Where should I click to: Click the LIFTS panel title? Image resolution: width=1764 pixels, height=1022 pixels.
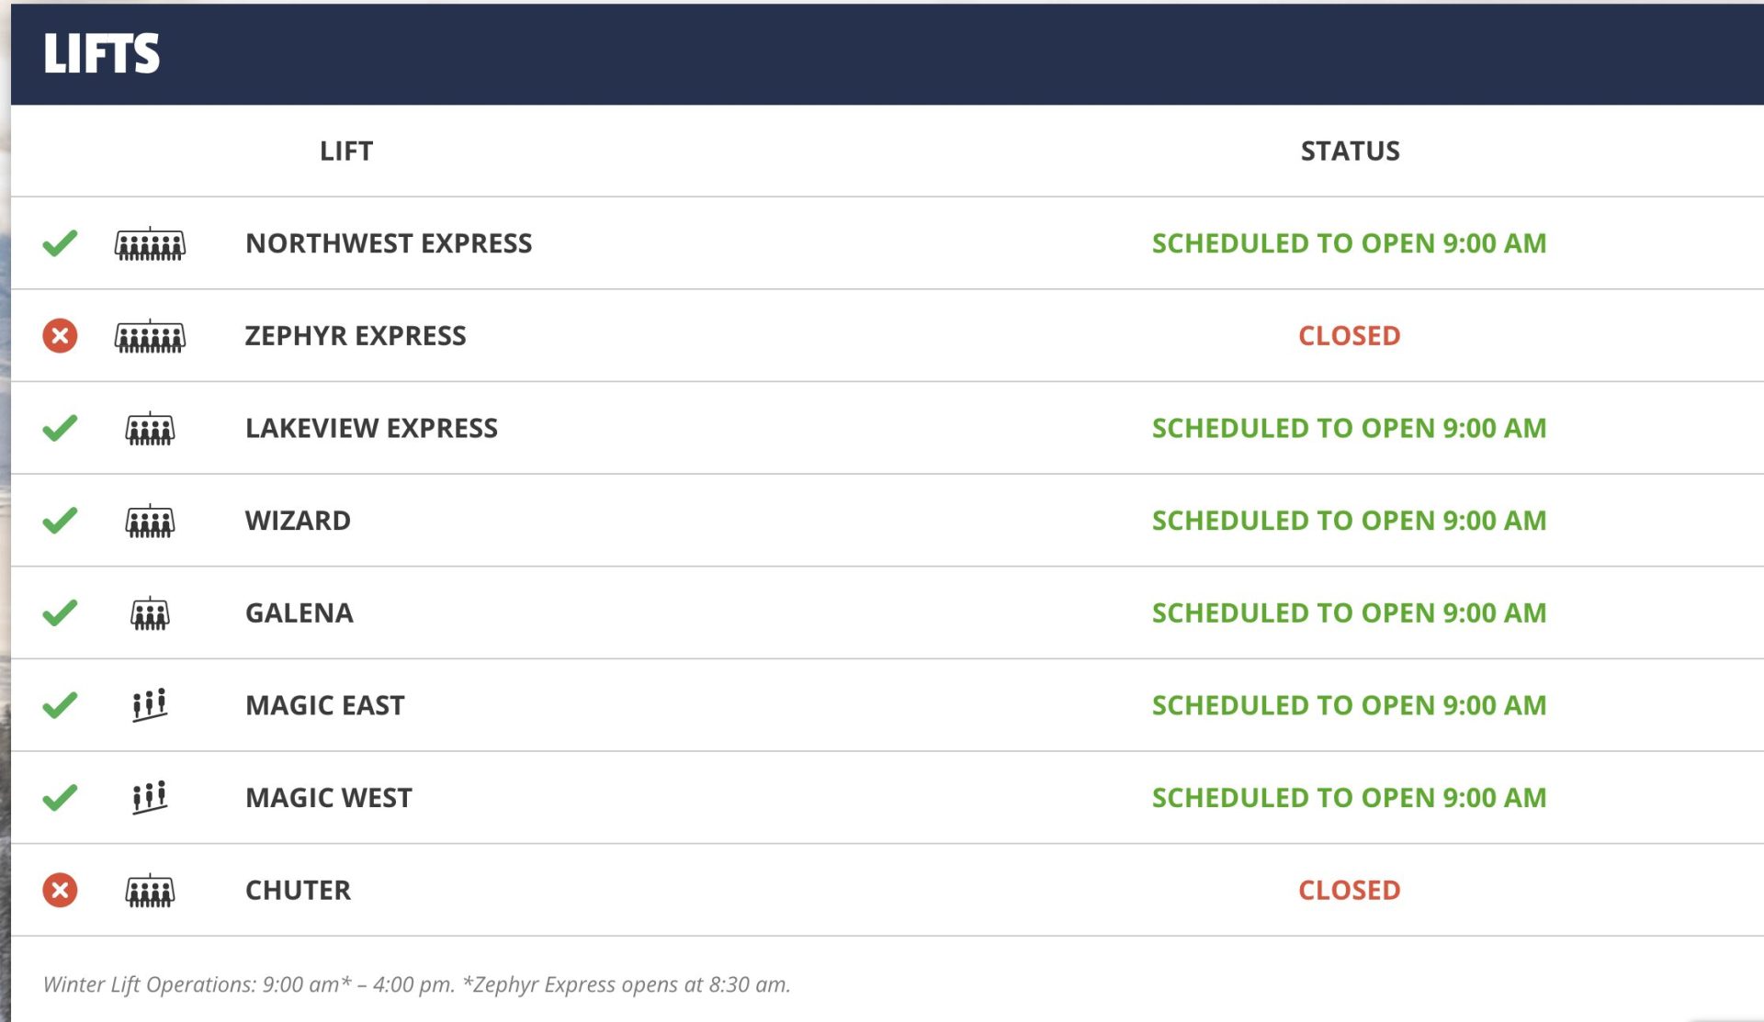click(101, 53)
